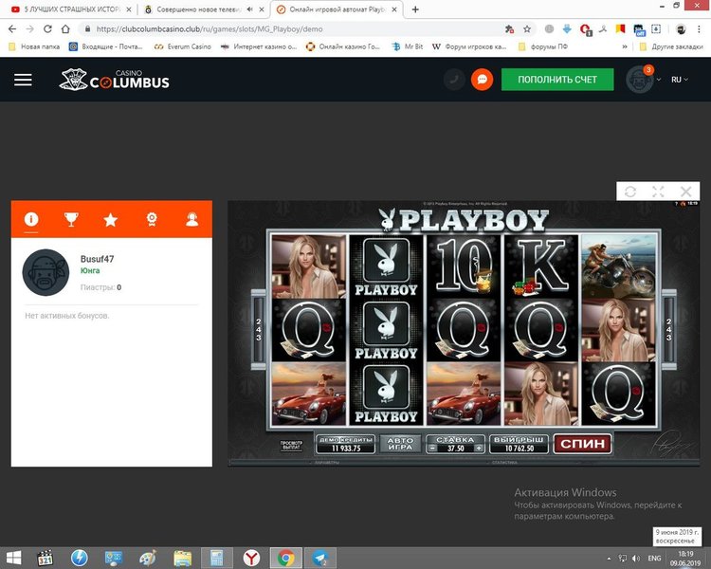The width and height of the screenshot is (711, 569).
Task: Select the medal achievements icon in the side panel
Action: click(x=152, y=220)
